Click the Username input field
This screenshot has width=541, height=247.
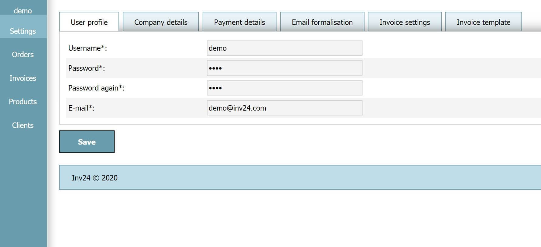(x=285, y=48)
